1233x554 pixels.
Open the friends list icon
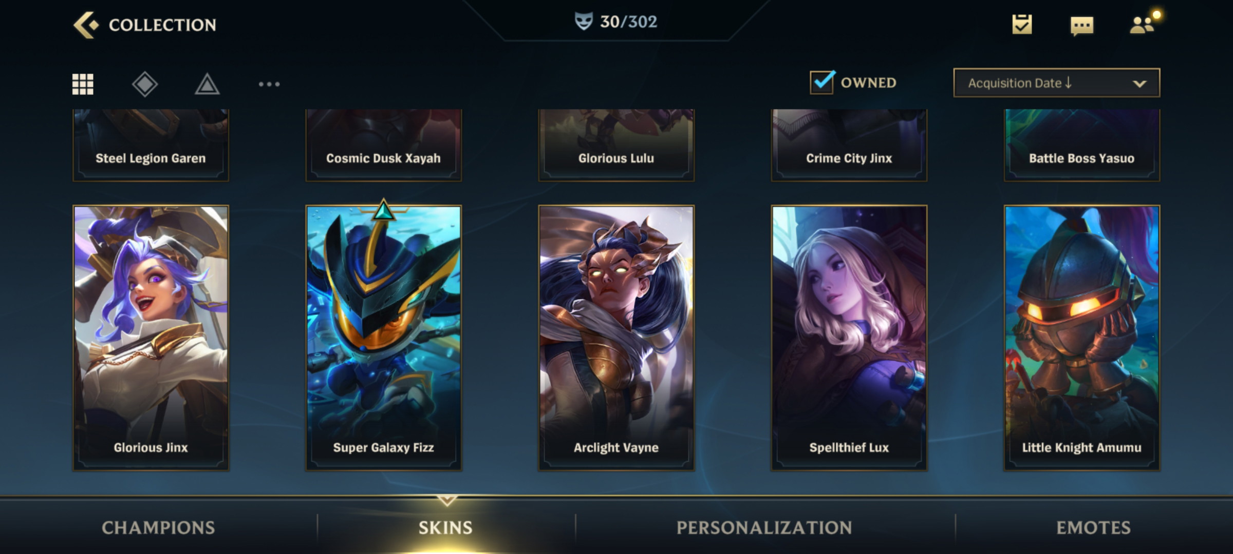pos(1143,25)
